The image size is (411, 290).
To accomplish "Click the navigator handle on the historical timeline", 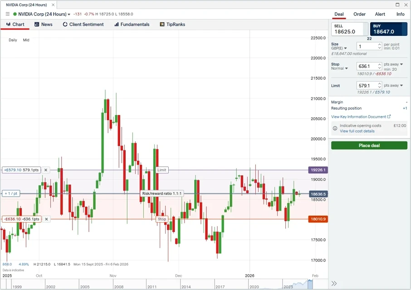I will [x=310, y=284].
